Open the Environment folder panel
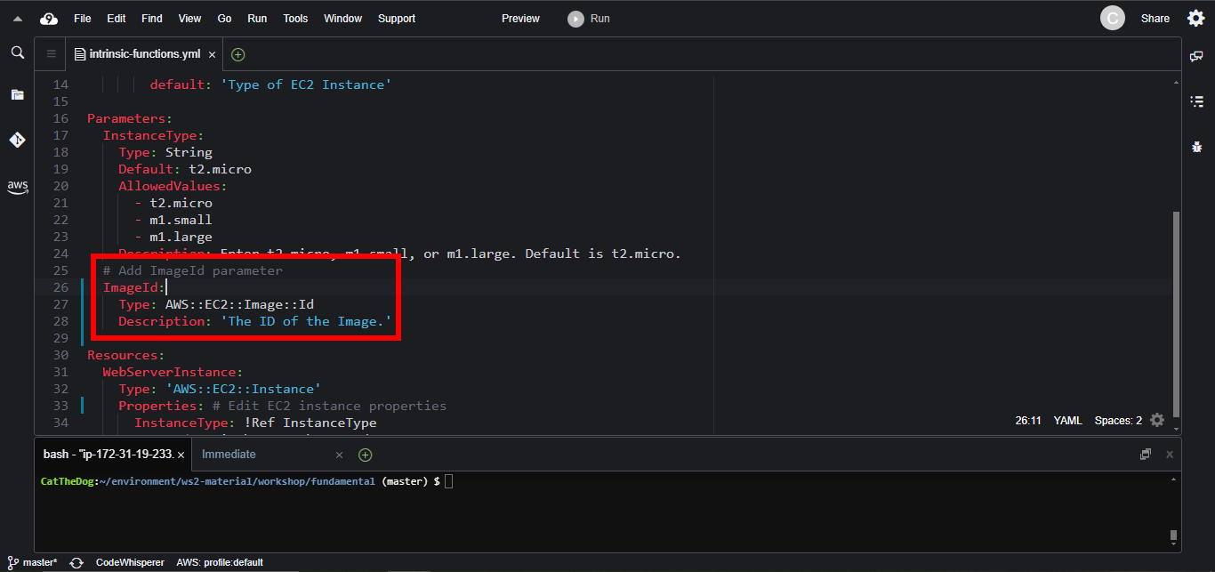Image resolution: width=1215 pixels, height=572 pixels. click(17, 94)
